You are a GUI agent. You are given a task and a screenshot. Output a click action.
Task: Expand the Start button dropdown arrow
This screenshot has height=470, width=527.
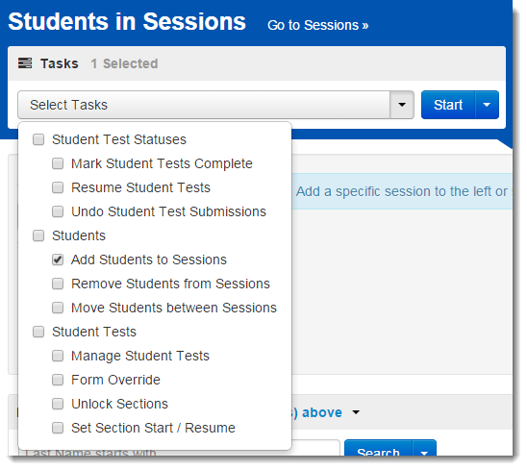click(487, 105)
